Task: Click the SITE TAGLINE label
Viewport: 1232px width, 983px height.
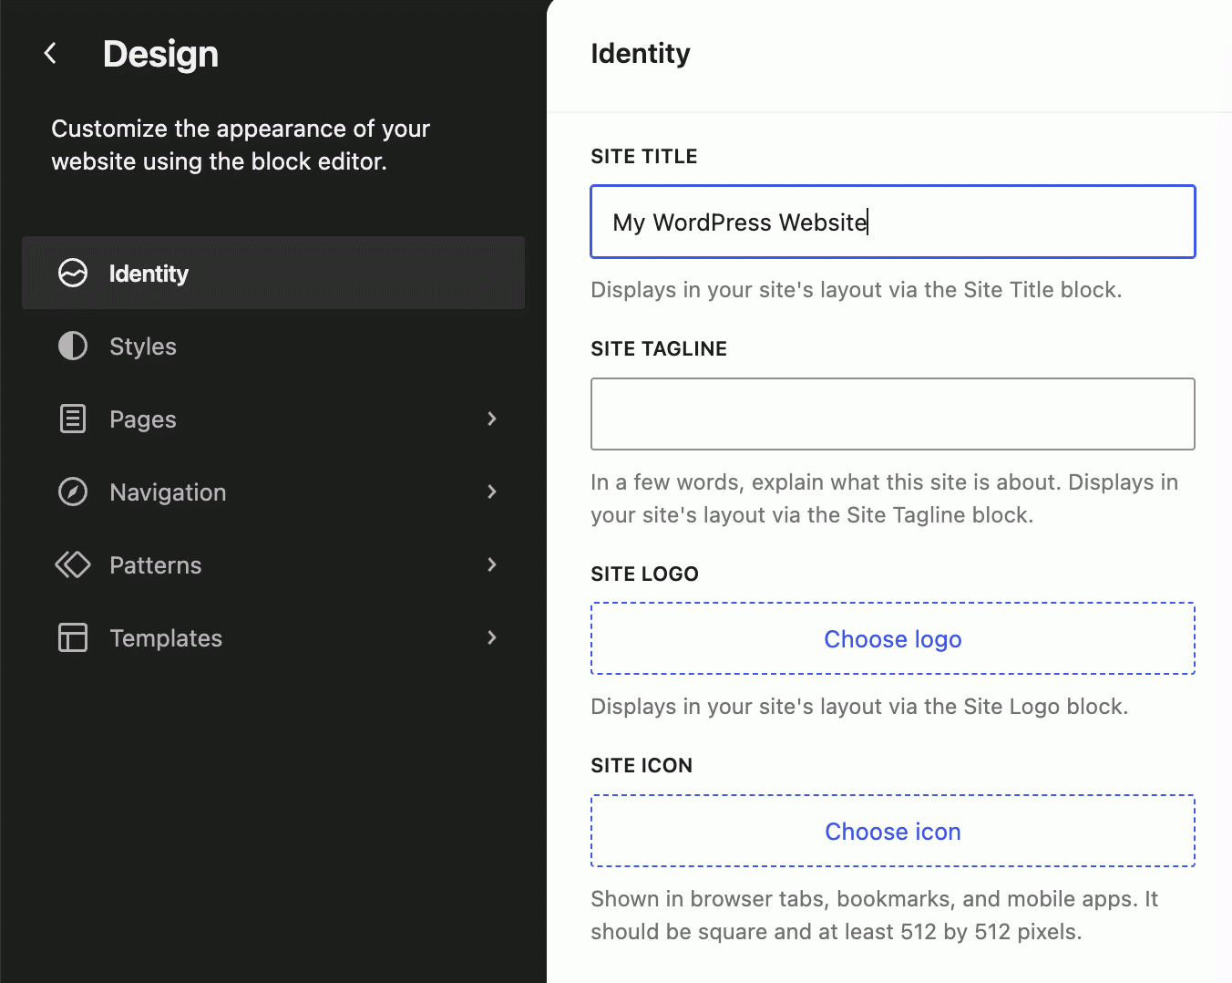Action: point(659,349)
